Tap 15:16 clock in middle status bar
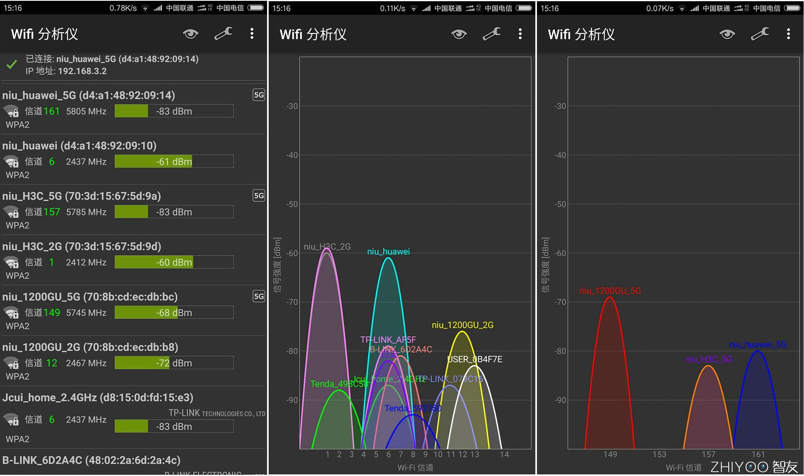Image resolution: width=804 pixels, height=476 pixels. [x=281, y=8]
